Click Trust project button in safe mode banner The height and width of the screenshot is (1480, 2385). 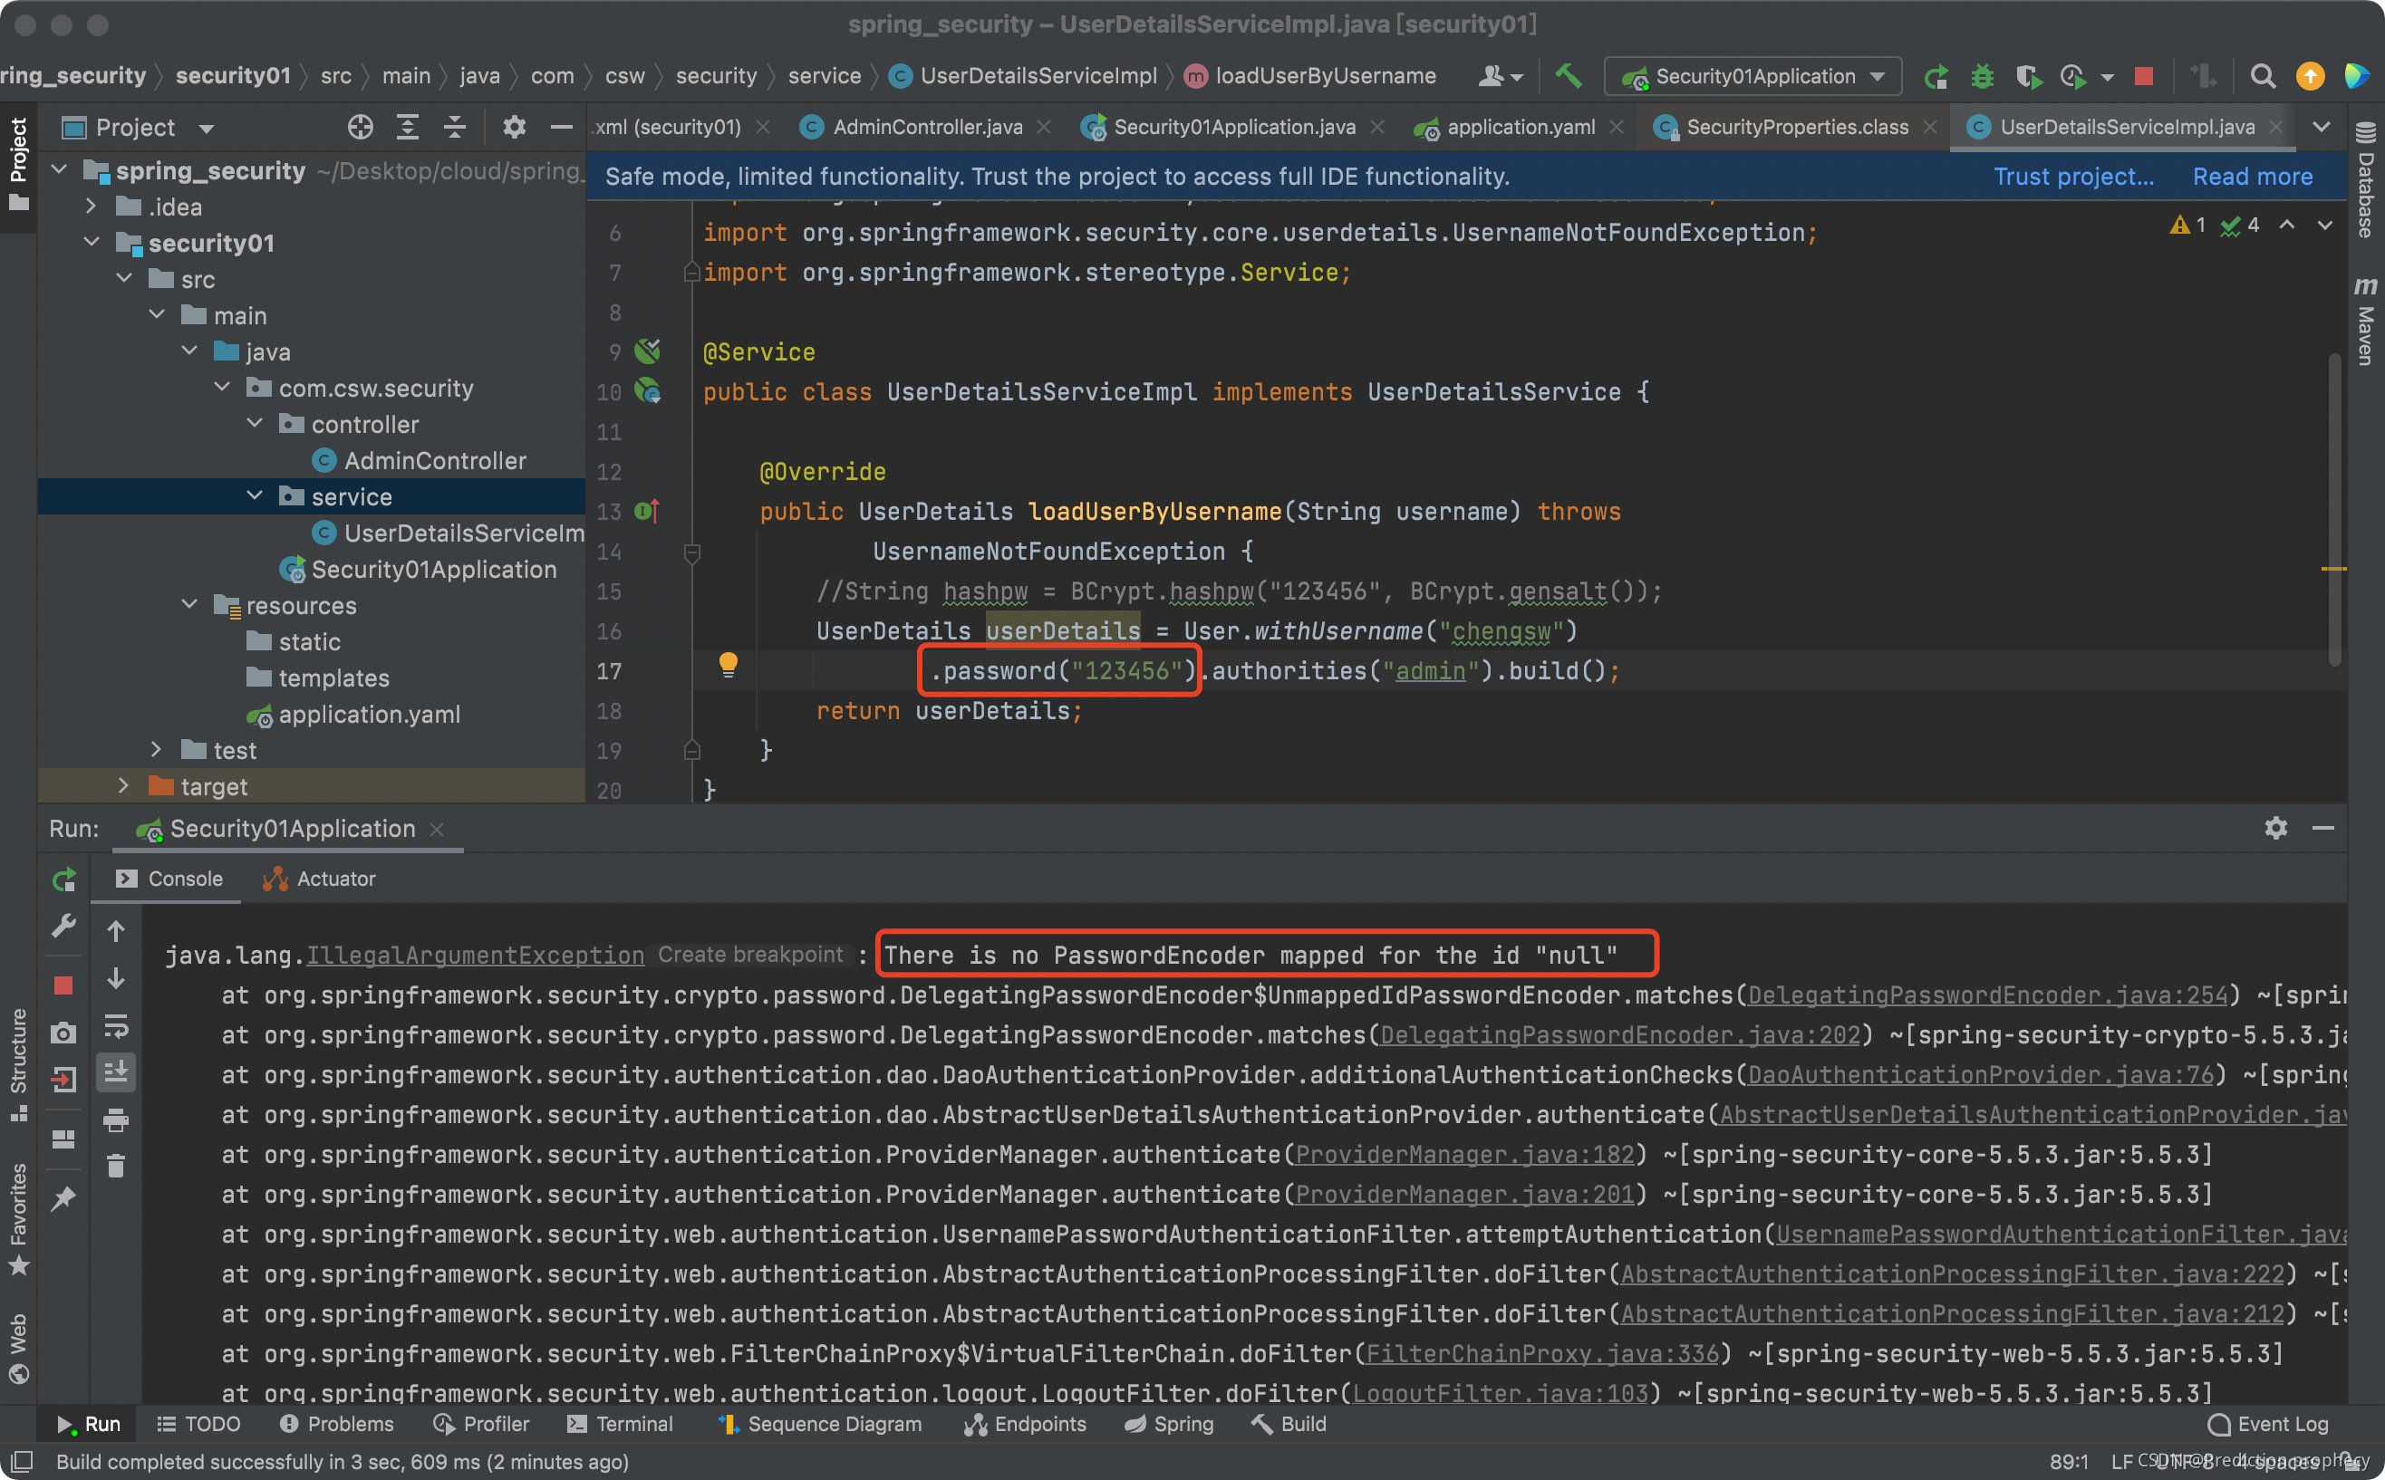coord(2072,176)
